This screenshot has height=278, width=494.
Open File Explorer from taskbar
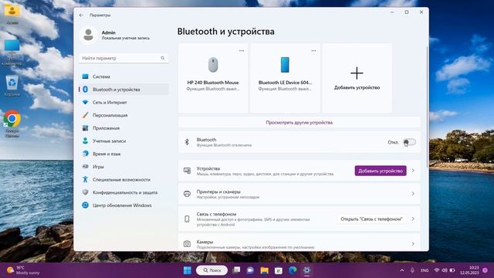pos(264,270)
